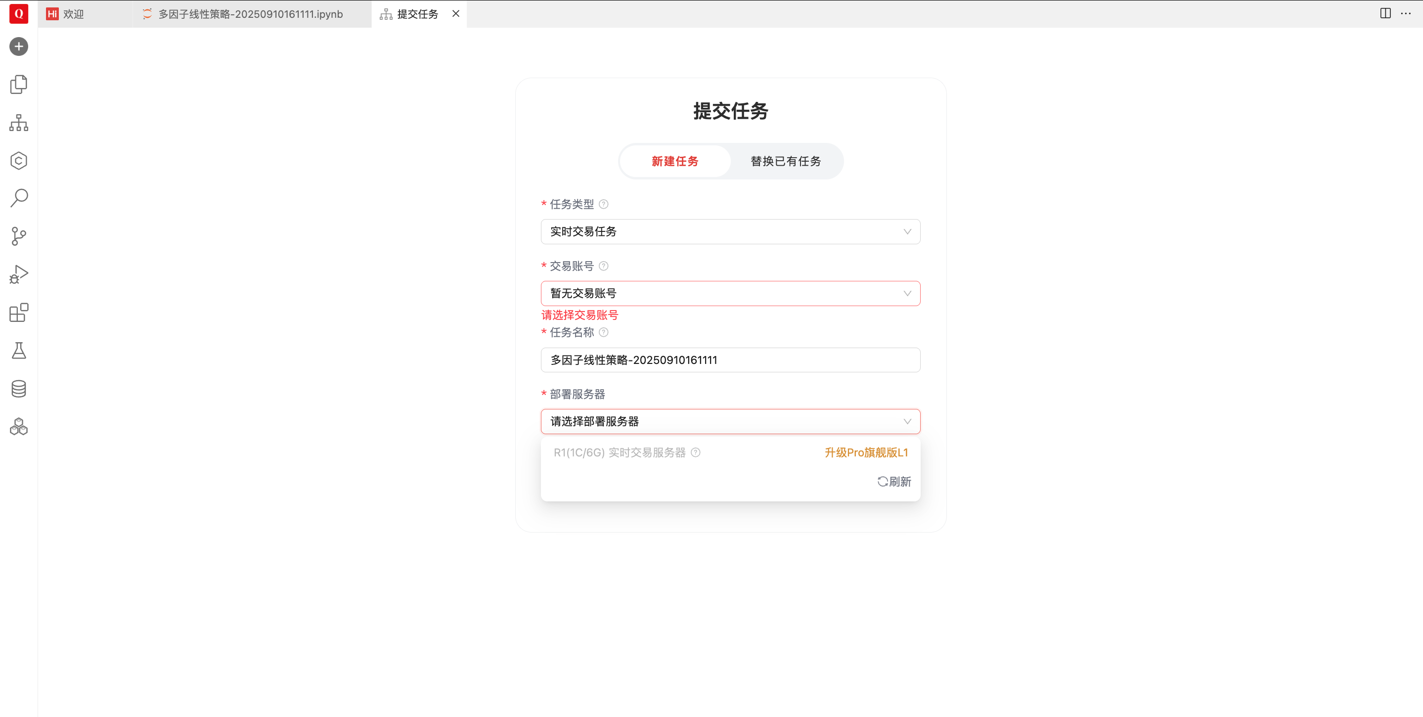This screenshot has height=717, width=1423.
Task: Collapse the 部署服务器 dropdown
Action: pos(730,421)
